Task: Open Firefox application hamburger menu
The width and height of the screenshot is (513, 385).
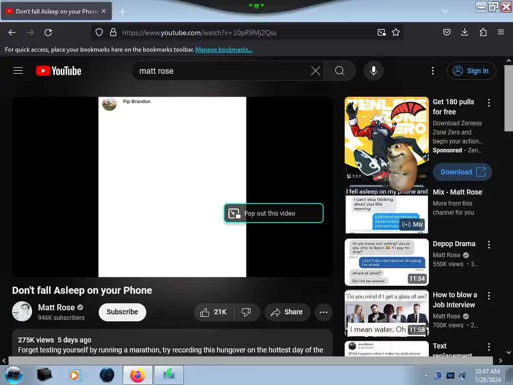Action: (x=501, y=32)
